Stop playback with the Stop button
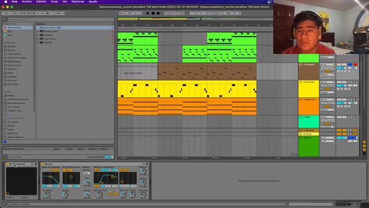Image resolution: width=369 pixels, height=208 pixels. point(153,13)
